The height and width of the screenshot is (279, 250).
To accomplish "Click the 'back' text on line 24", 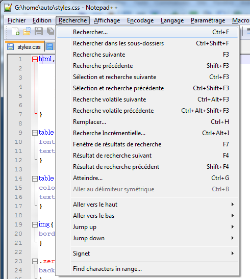I will click(47, 270).
